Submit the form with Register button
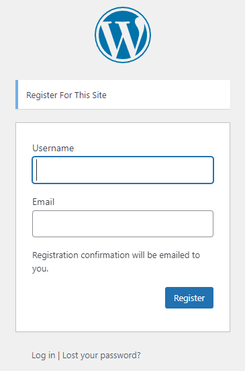The image size is (245, 371). click(x=189, y=298)
